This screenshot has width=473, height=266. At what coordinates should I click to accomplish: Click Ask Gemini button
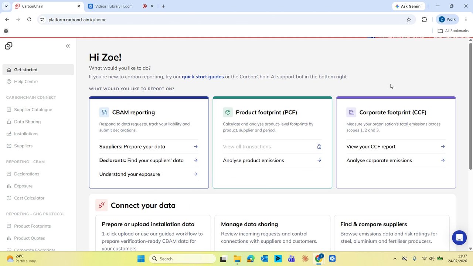pyautogui.click(x=409, y=6)
